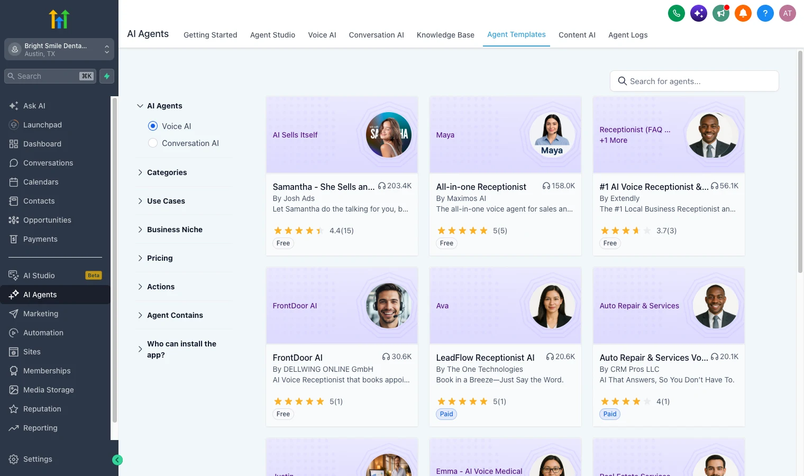Switch to the Getting Started tab

(x=211, y=35)
